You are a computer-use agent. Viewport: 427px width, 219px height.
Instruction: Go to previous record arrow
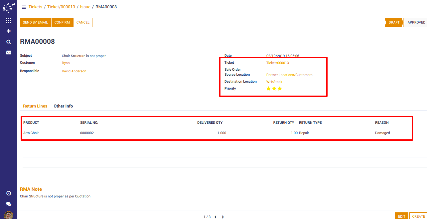click(x=215, y=217)
